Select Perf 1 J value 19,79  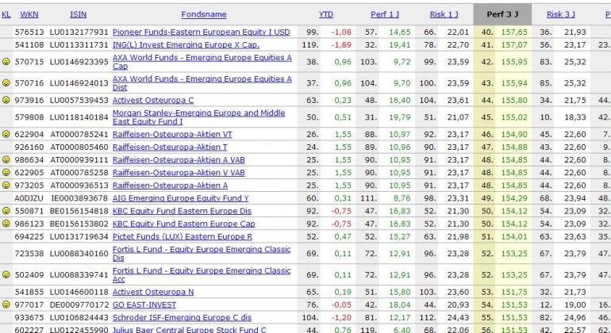pyautogui.click(x=399, y=117)
